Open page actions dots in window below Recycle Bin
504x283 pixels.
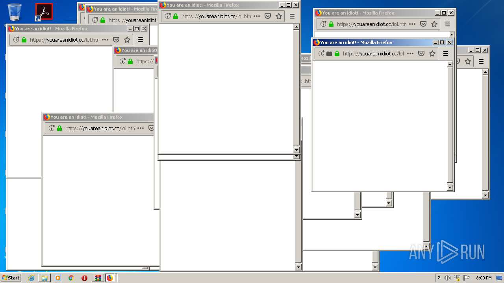(105, 40)
